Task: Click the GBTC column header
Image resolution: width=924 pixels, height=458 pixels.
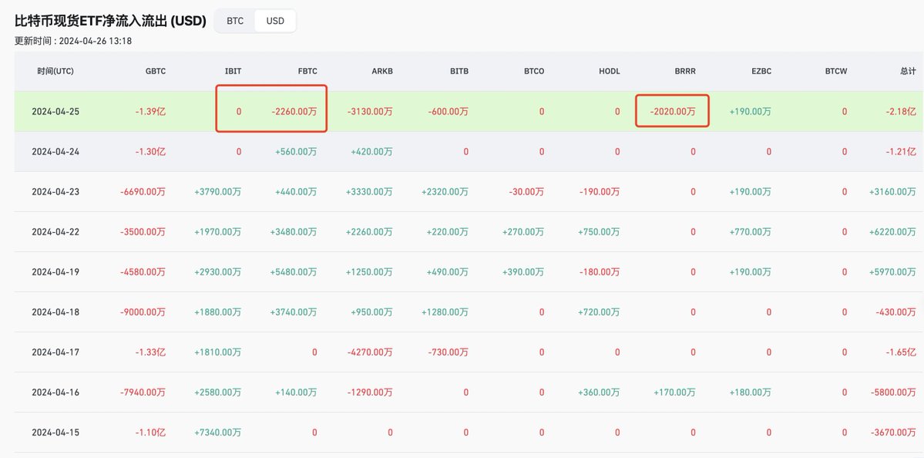Action: click(x=156, y=71)
